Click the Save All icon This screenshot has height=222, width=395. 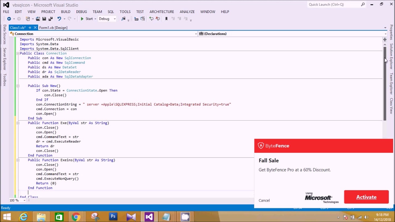[51, 19]
